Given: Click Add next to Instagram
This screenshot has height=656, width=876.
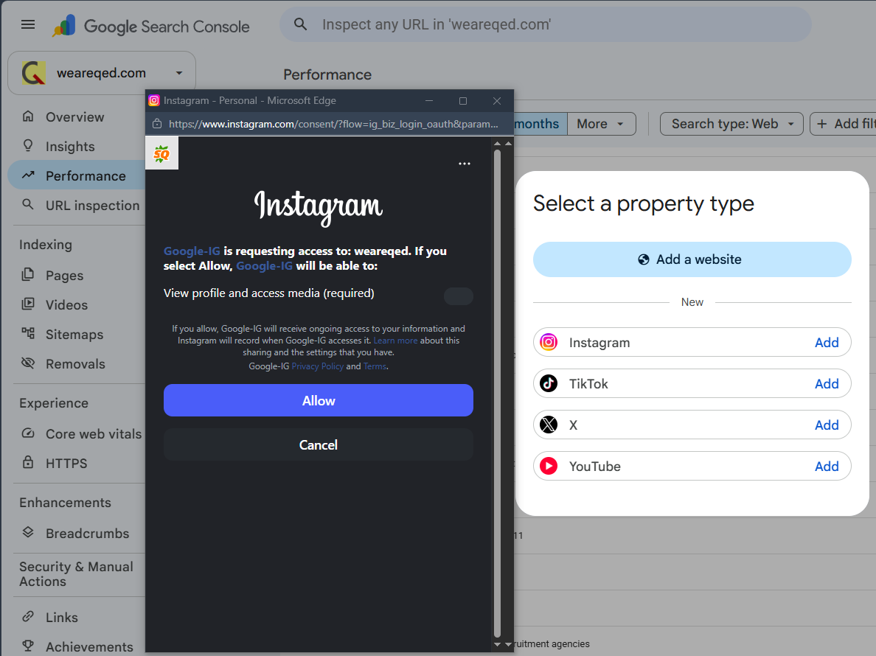Looking at the screenshot, I should pyautogui.click(x=827, y=342).
